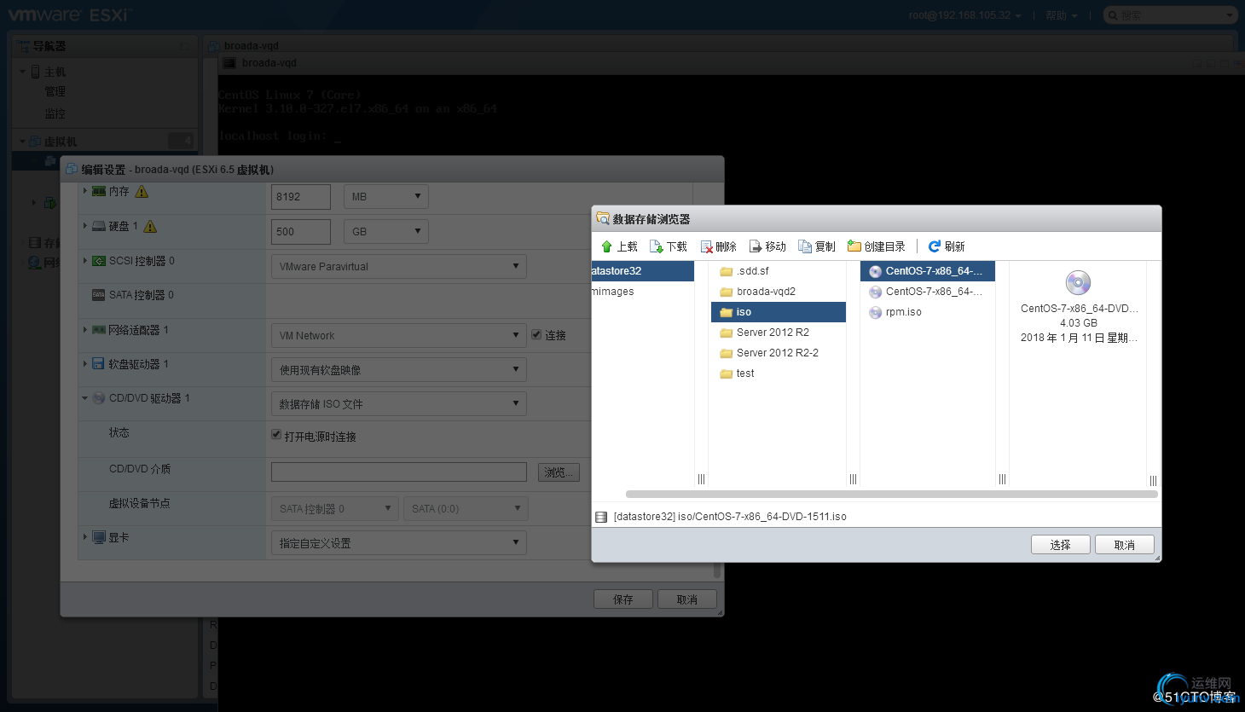Open the test folder
This screenshot has height=712, width=1245.
[x=779, y=373]
